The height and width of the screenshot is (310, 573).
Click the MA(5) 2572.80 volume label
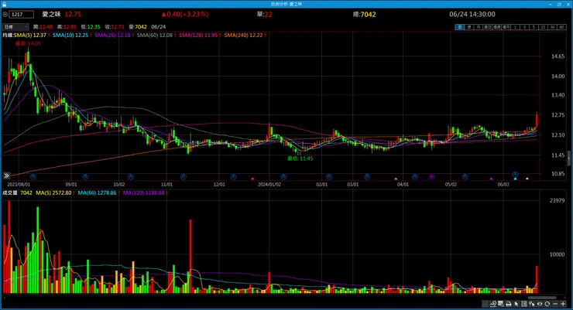coord(53,192)
